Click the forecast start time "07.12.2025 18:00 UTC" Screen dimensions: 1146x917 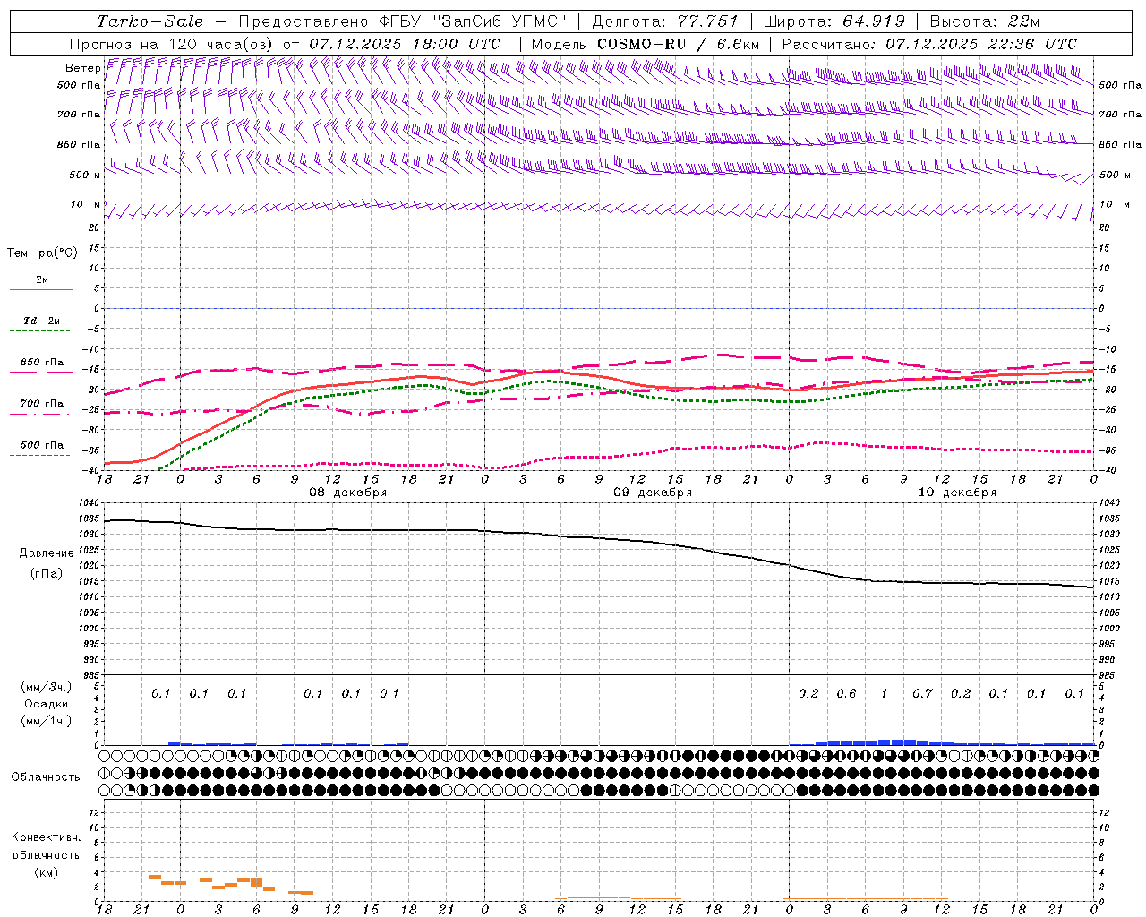pos(405,44)
